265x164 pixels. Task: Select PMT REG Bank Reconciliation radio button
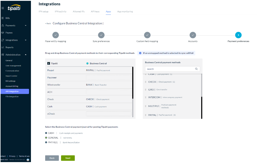(46, 142)
